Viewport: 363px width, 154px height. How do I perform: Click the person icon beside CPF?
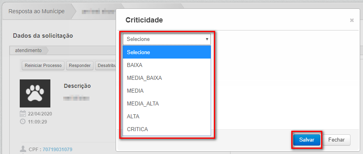(23, 149)
